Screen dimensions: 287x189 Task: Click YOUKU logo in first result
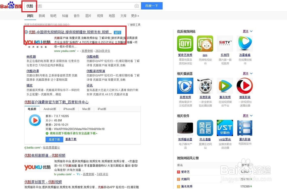(38, 43)
